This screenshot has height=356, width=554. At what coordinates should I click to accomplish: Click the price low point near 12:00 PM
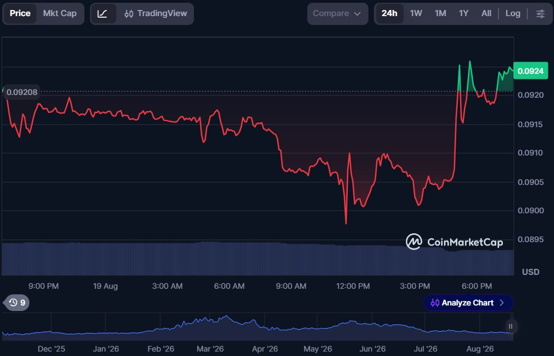click(346, 223)
